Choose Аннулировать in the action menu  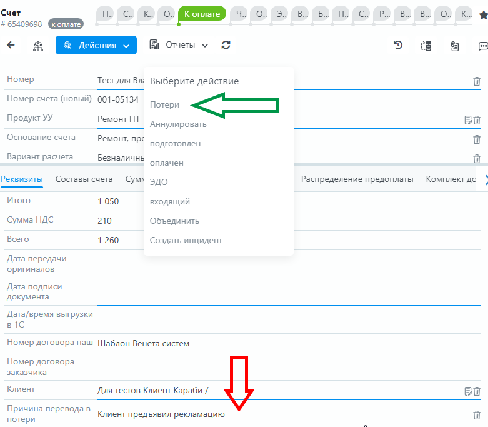(x=178, y=124)
